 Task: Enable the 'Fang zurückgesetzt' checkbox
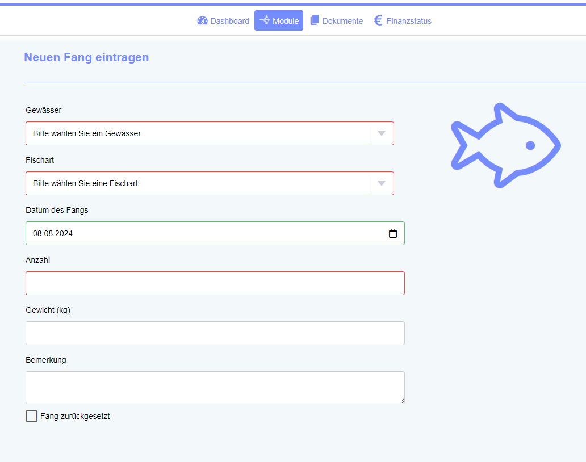click(32, 416)
